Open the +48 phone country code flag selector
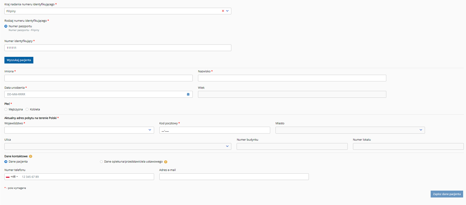 (x=12, y=177)
